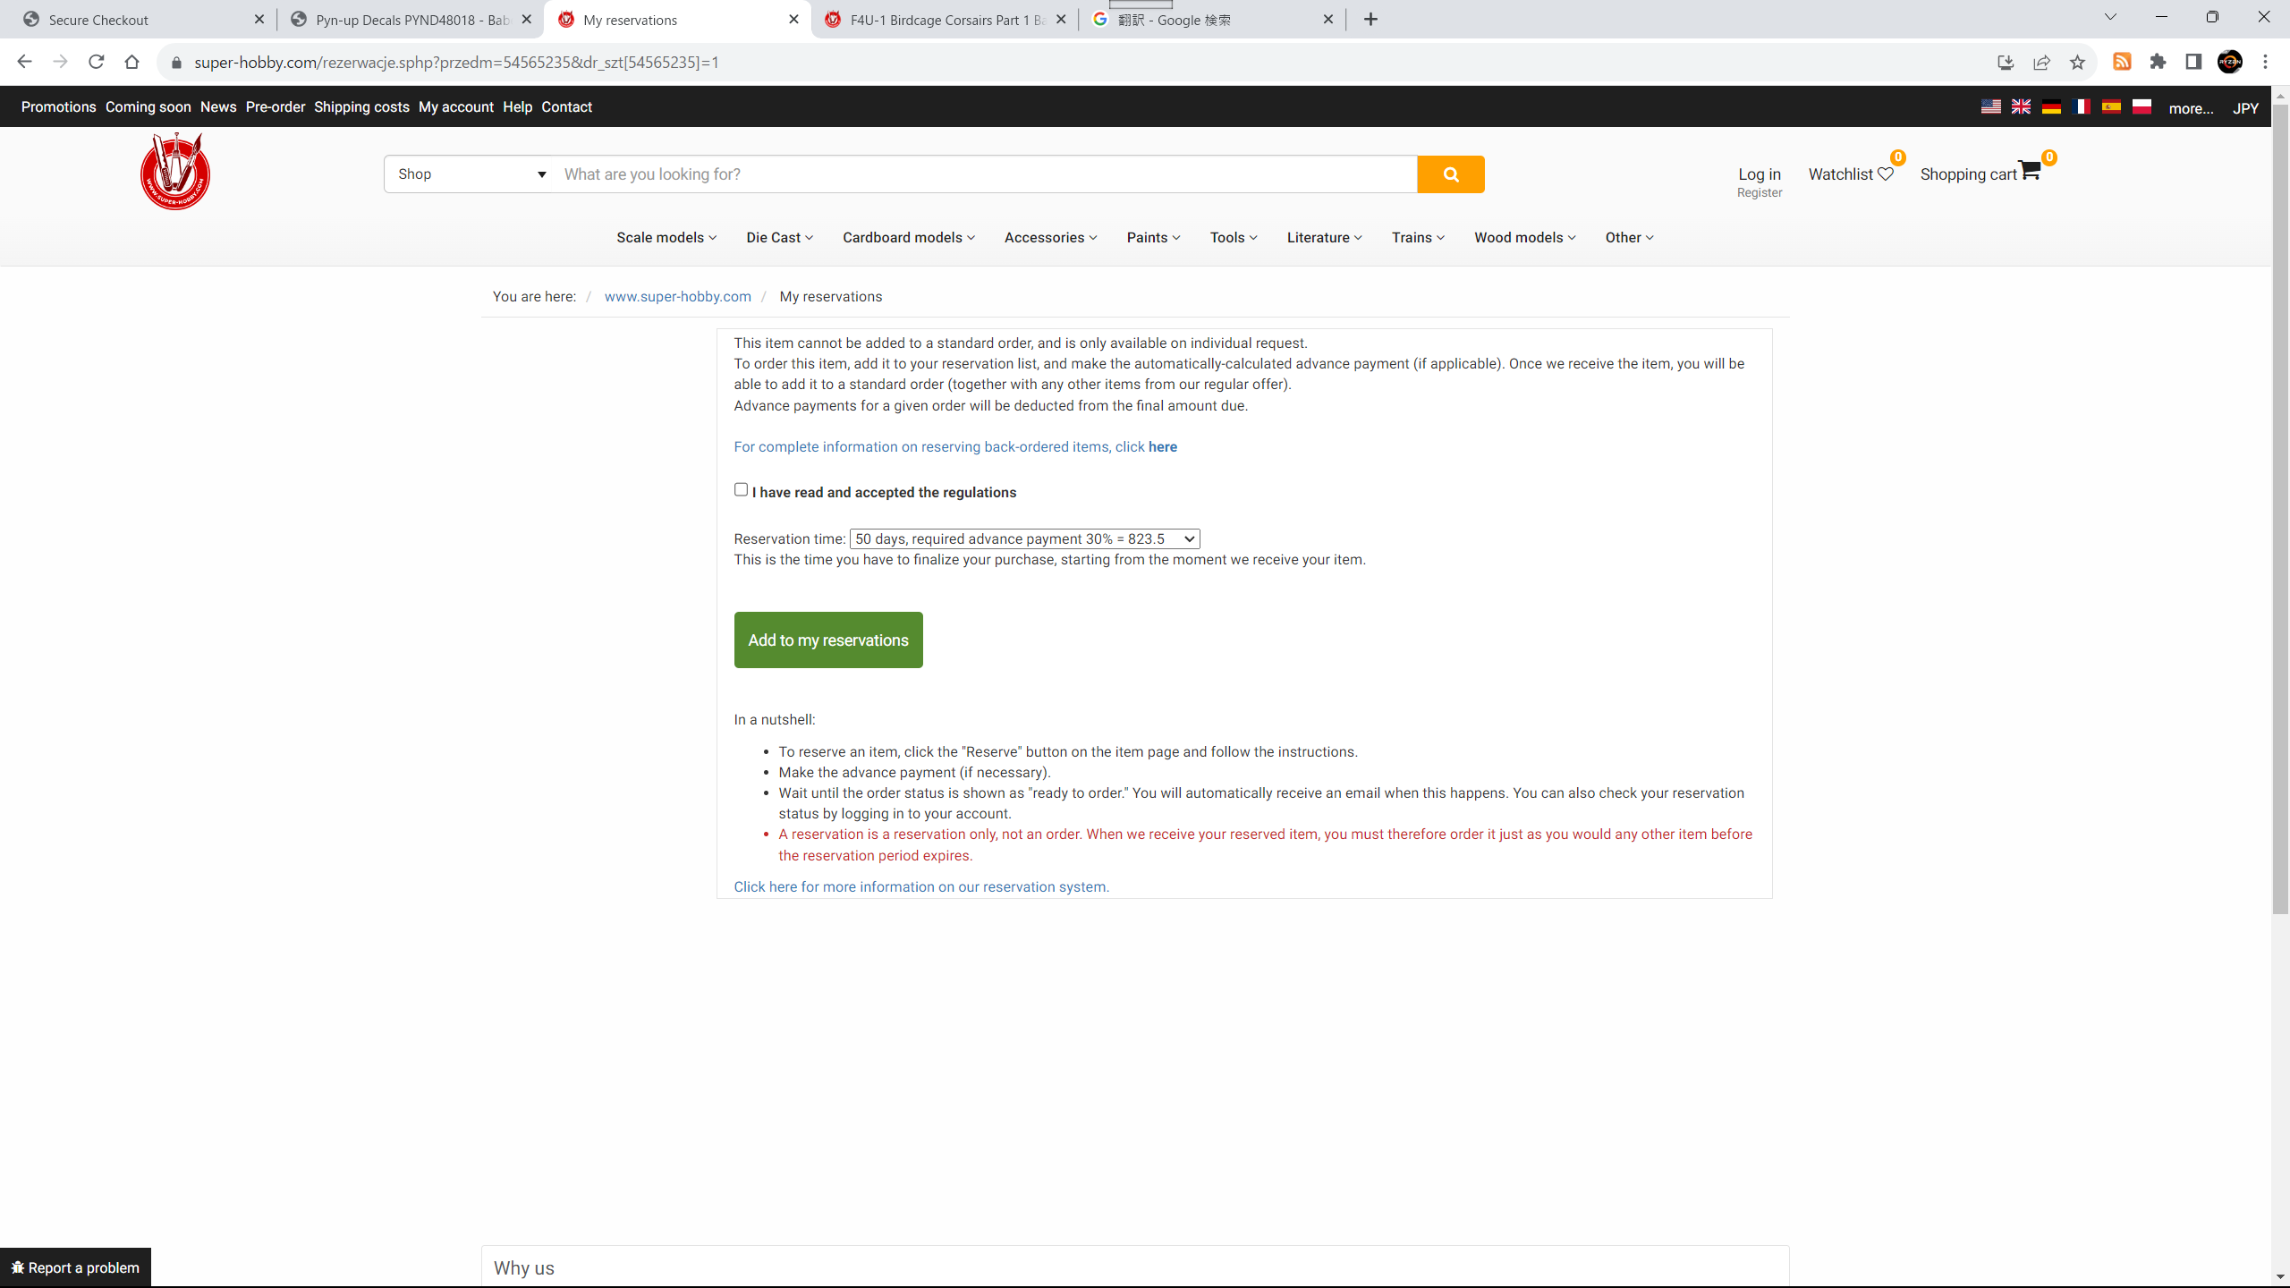2290x1288 pixels.
Task: Share this page icon in address bar
Action: [2041, 62]
